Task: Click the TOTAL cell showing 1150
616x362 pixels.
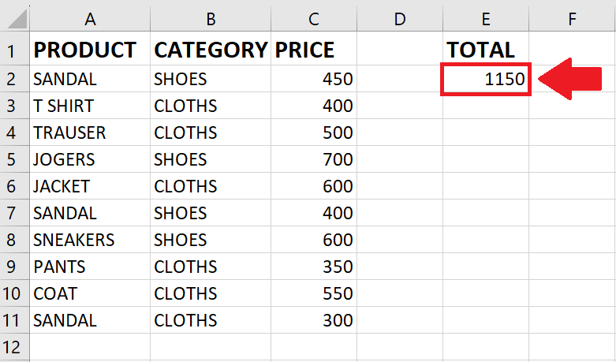Action: (486, 79)
